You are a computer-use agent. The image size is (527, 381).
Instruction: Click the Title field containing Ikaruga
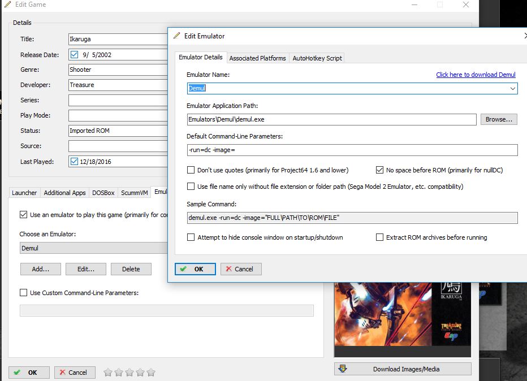(118, 39)
